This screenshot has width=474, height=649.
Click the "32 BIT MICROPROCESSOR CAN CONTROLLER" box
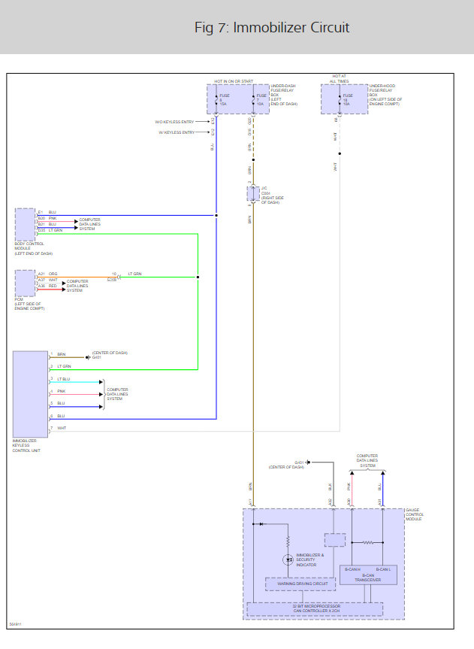tap(315, 609)
